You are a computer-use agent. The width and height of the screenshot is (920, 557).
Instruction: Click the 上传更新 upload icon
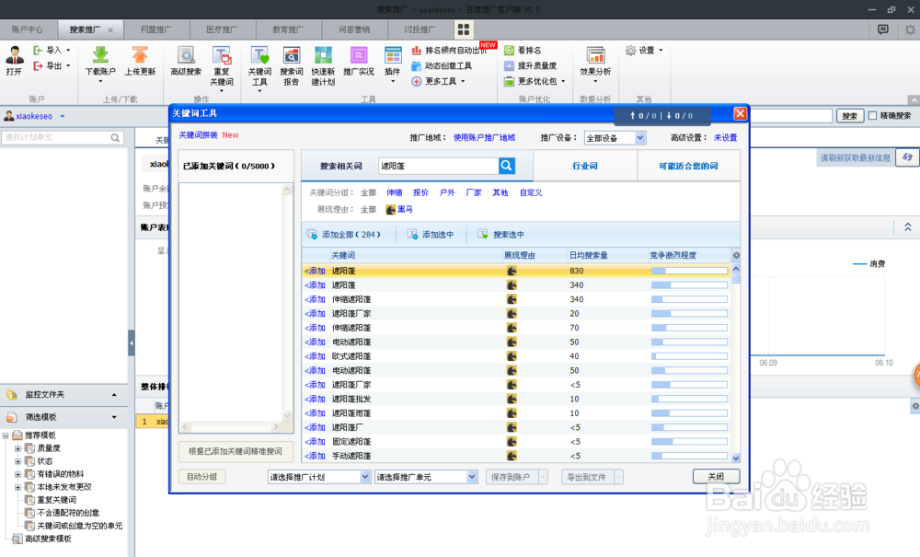(140, 61)
